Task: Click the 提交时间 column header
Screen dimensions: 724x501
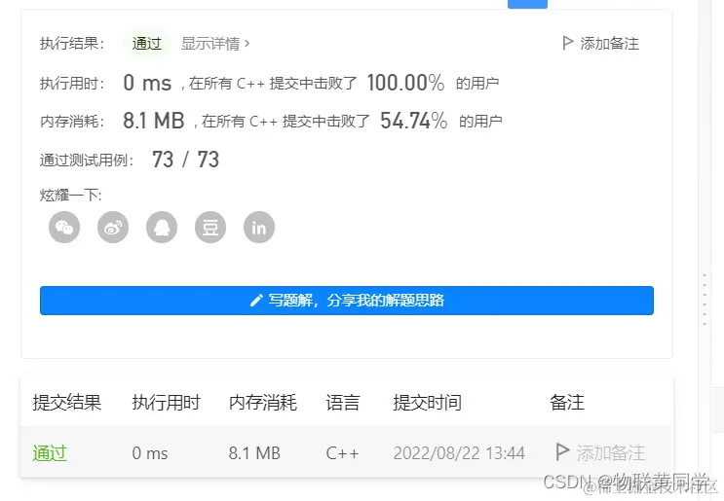Action: [x=427, y=403]
